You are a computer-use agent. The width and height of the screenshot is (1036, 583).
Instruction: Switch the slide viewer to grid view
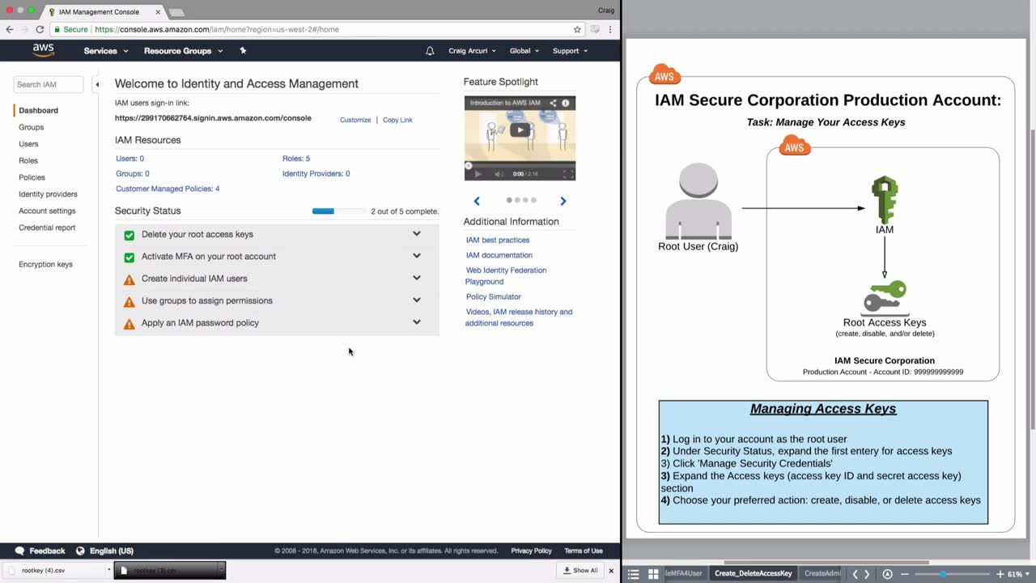[653, 574]
